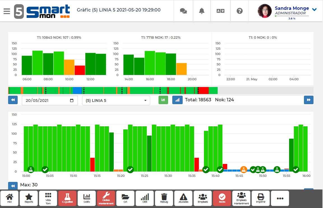Toggle the blue bar chart view
323x208 pixels.
tap(177, 100)
